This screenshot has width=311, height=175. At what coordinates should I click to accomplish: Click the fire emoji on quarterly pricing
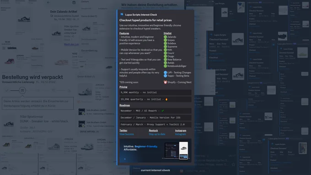coord(166,99)
